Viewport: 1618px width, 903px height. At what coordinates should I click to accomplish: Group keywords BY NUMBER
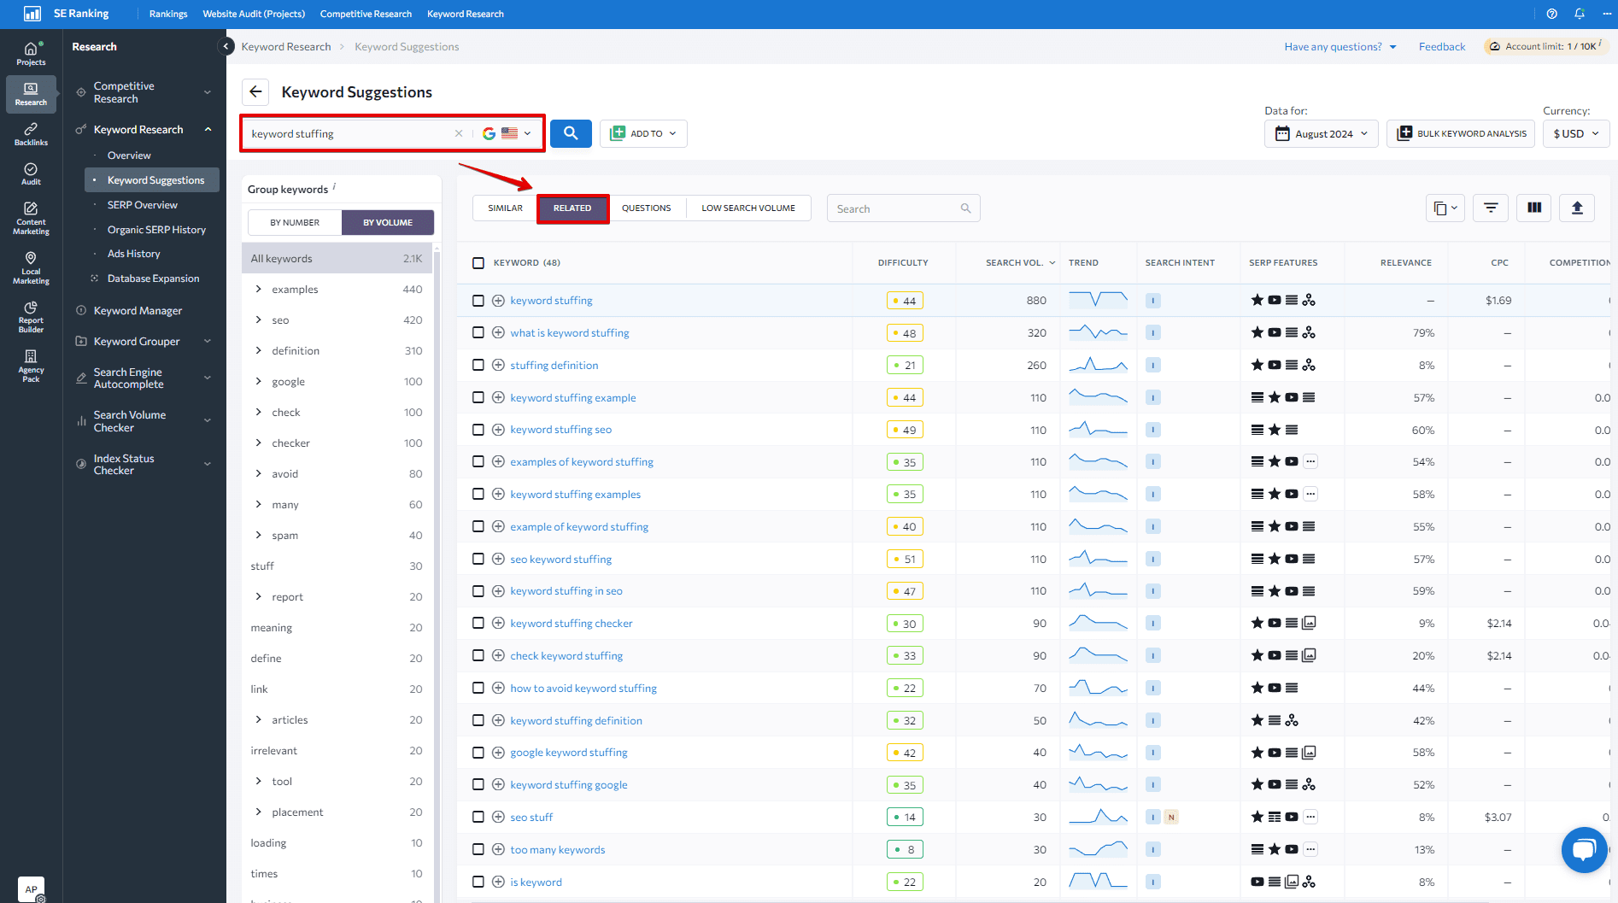295,222
